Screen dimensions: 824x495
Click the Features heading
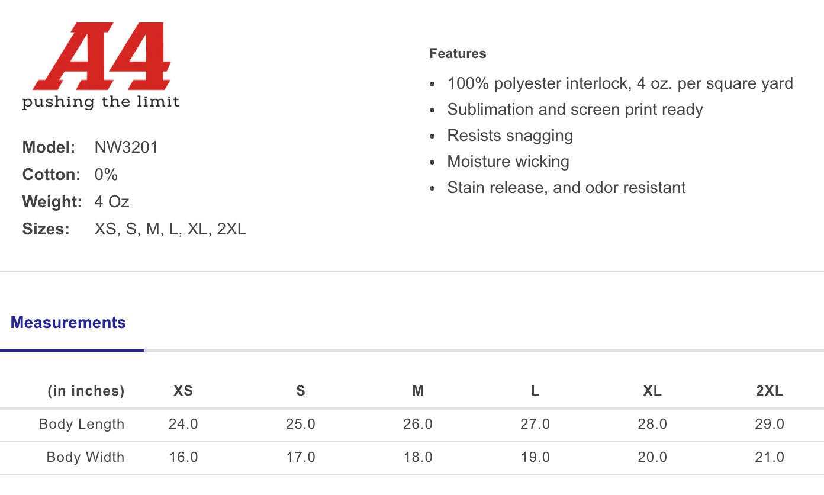point(458,53)
